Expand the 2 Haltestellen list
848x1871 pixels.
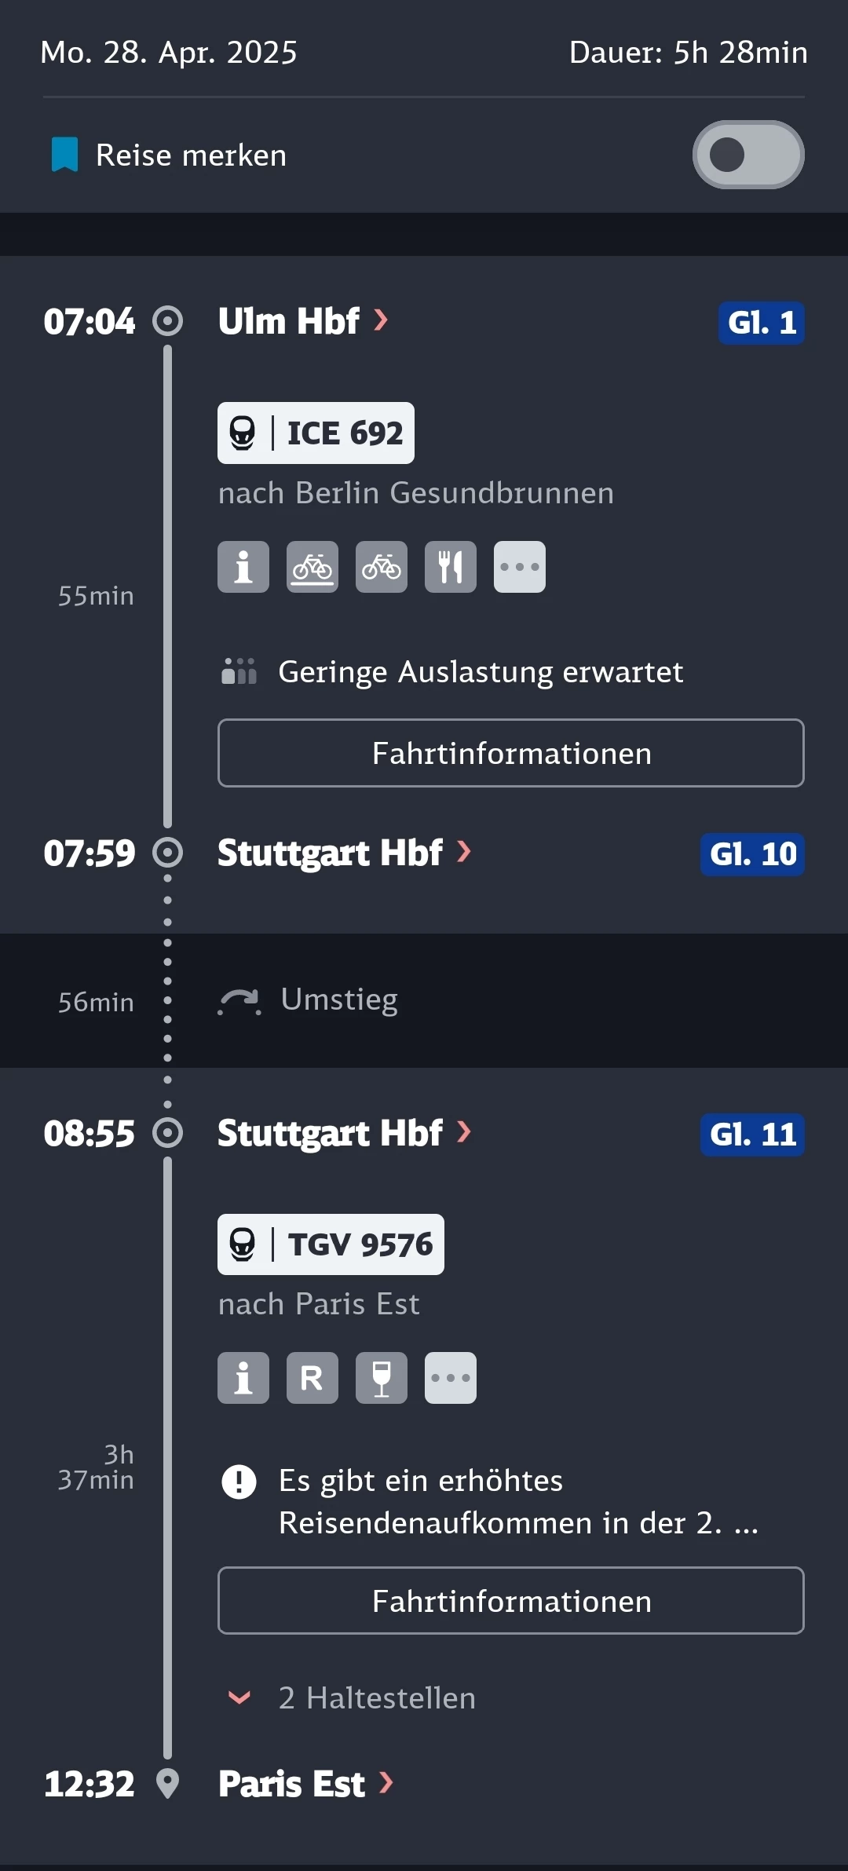pos(351,1697)
